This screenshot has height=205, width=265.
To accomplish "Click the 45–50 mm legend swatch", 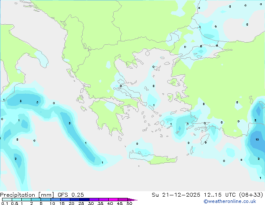I will point(123,200).
